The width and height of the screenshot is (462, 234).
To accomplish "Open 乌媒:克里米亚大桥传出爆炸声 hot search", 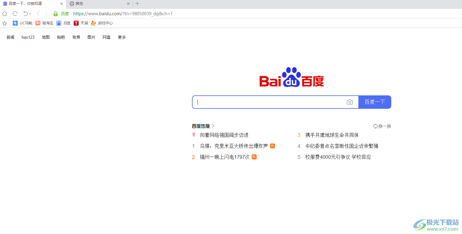I will point(234,146).
